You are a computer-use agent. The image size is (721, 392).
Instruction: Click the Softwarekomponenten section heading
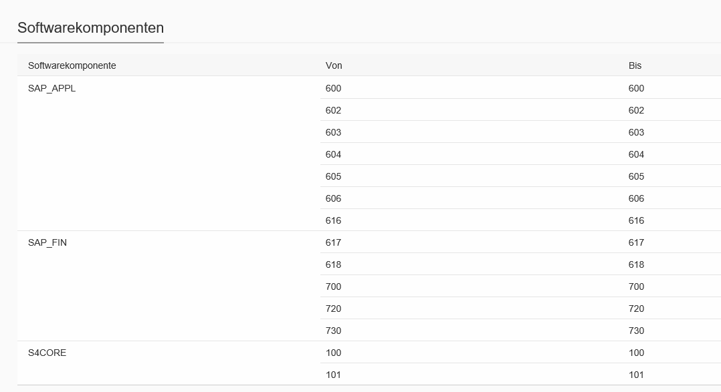(90, 28)
